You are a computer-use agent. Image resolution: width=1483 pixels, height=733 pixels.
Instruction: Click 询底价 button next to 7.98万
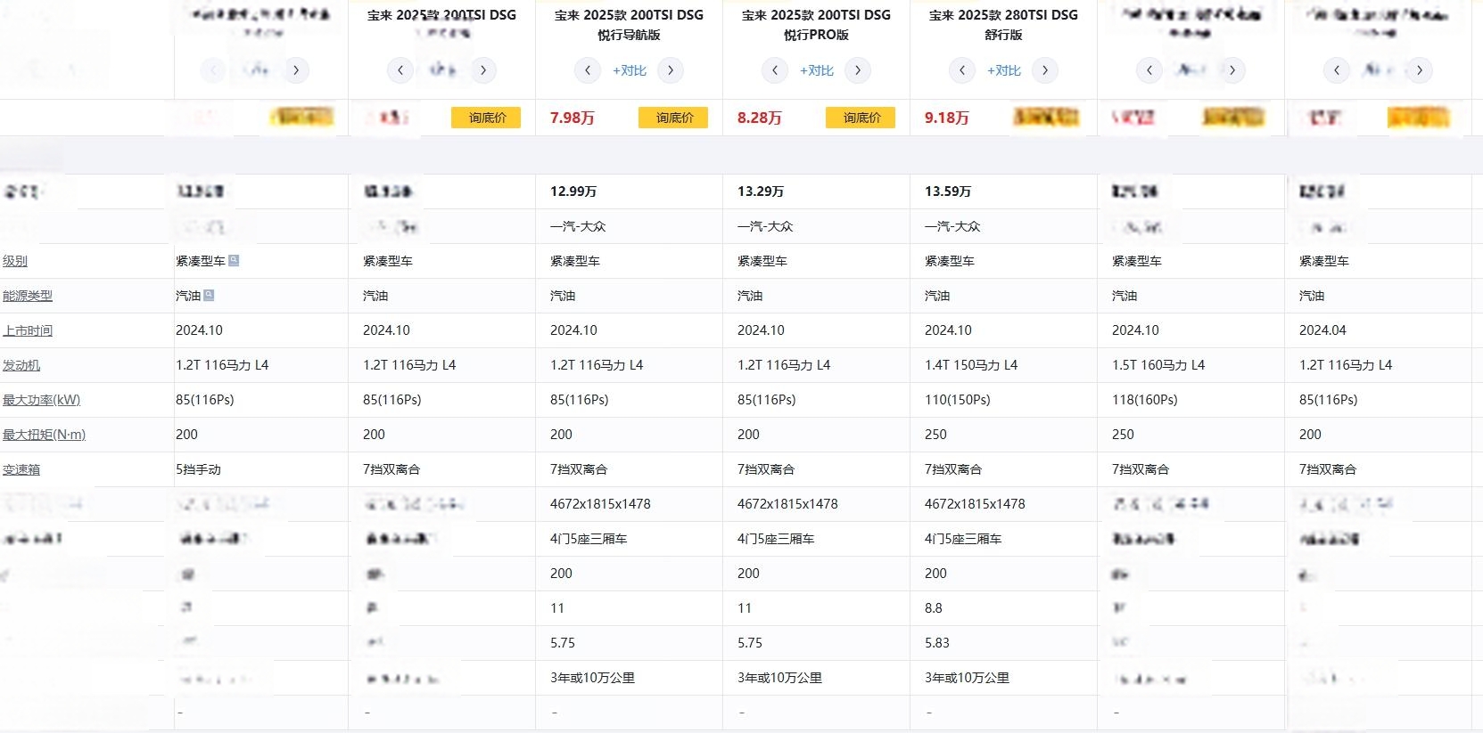tap(673, 118)
